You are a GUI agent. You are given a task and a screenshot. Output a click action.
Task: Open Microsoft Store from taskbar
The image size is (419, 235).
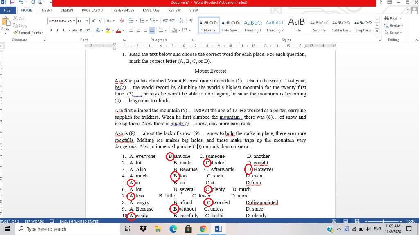[188, 229]
